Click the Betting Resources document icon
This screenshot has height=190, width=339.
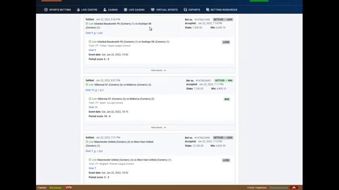[208, 9]
